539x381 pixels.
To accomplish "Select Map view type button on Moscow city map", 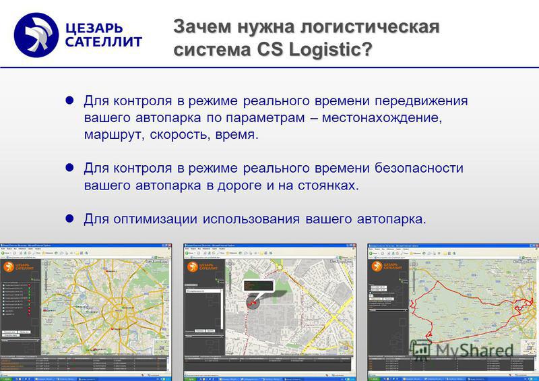I will (150, 261).
